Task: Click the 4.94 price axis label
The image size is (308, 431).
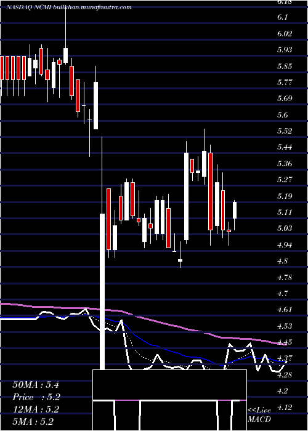Action: 285,244
